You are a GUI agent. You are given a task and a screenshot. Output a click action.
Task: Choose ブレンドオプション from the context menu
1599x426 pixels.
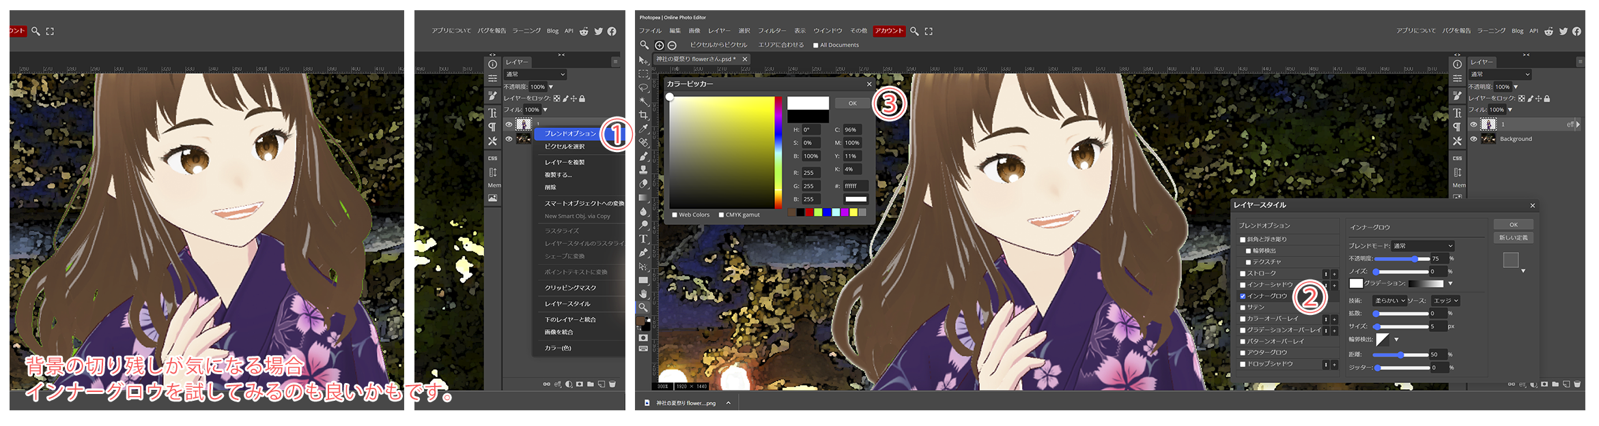coord(570,134)
